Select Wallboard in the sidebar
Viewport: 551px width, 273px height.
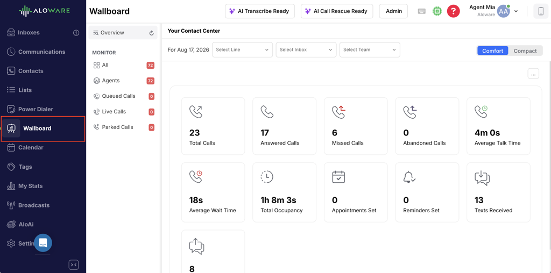click(x=43, y=128)
